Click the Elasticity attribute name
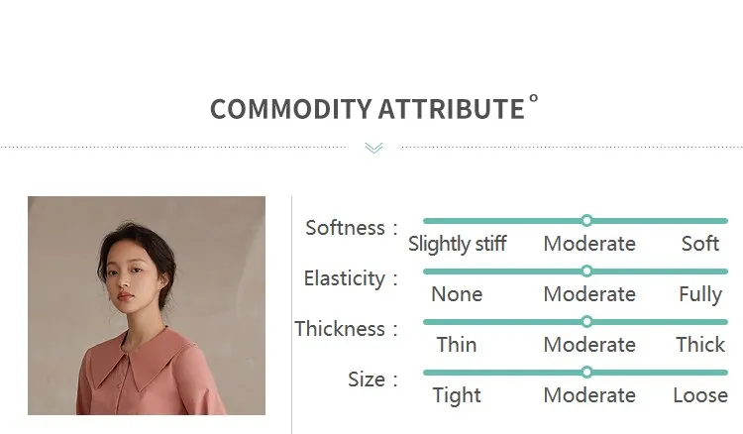 [345, 278]
